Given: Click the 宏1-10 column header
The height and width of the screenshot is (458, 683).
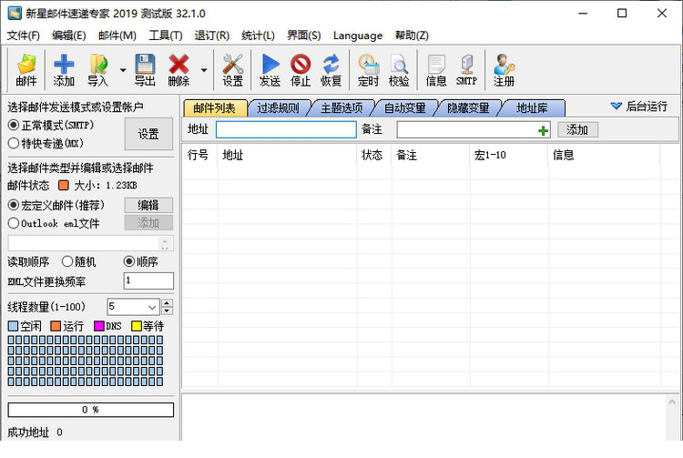Looking at the screenshot, I should (509, 155).
